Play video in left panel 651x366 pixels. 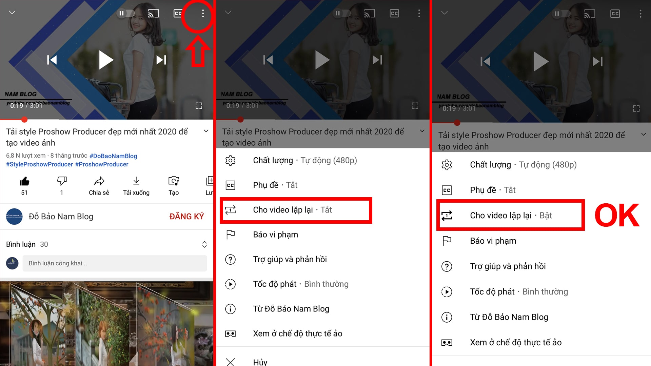[106, 60]
